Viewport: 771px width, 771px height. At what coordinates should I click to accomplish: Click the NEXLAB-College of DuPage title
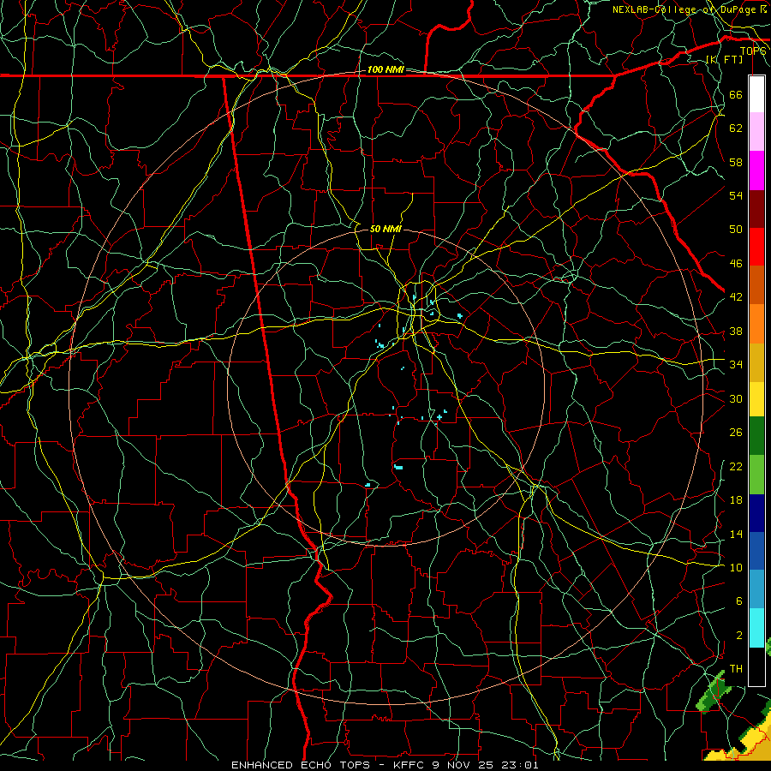690,9
